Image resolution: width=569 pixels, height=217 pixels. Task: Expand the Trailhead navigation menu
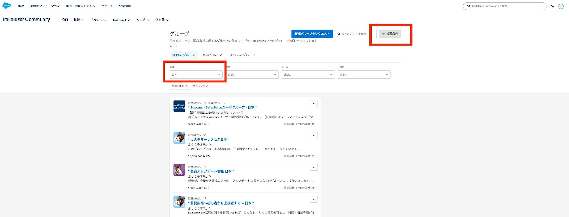pos(121,20)
